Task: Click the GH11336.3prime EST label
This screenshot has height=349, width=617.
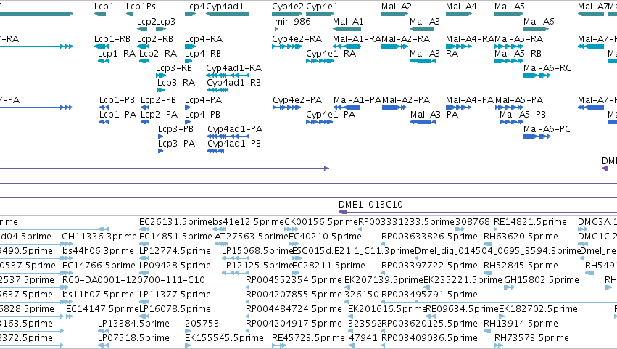Action: tap(99, 237)
